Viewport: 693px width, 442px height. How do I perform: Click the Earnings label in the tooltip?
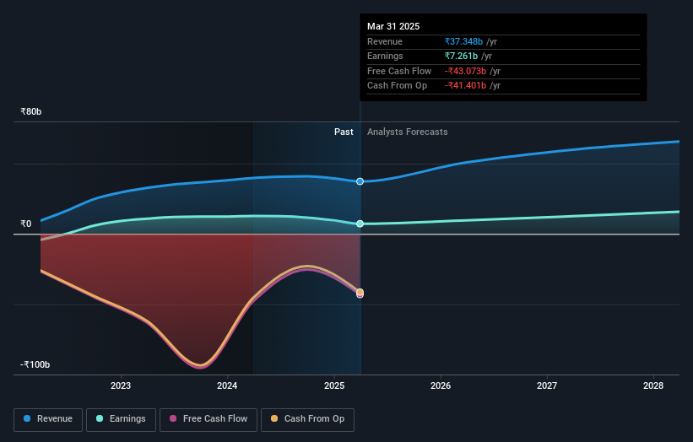coord(385,56)
